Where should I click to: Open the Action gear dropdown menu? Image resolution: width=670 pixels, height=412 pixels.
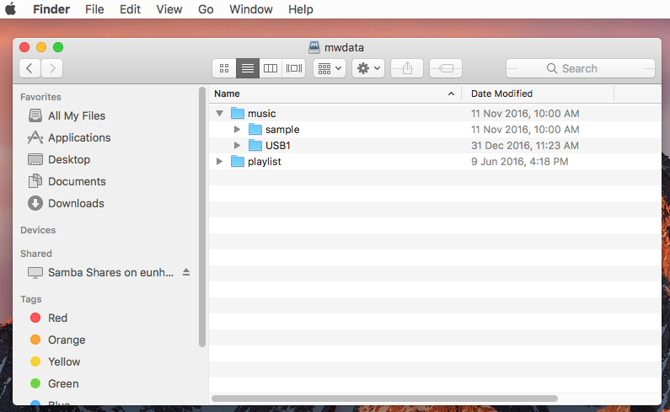368,68
